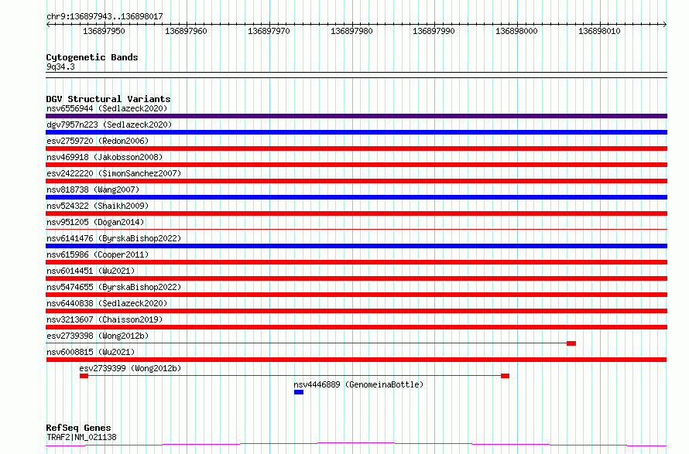Select the thin red nsv951205 variant line

click(x=356, y=229)
